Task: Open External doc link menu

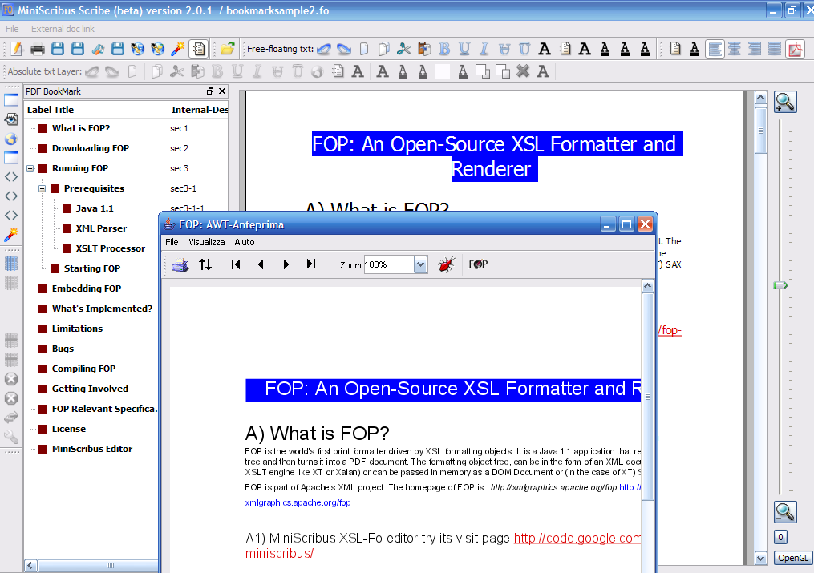Action: point(63,29)
